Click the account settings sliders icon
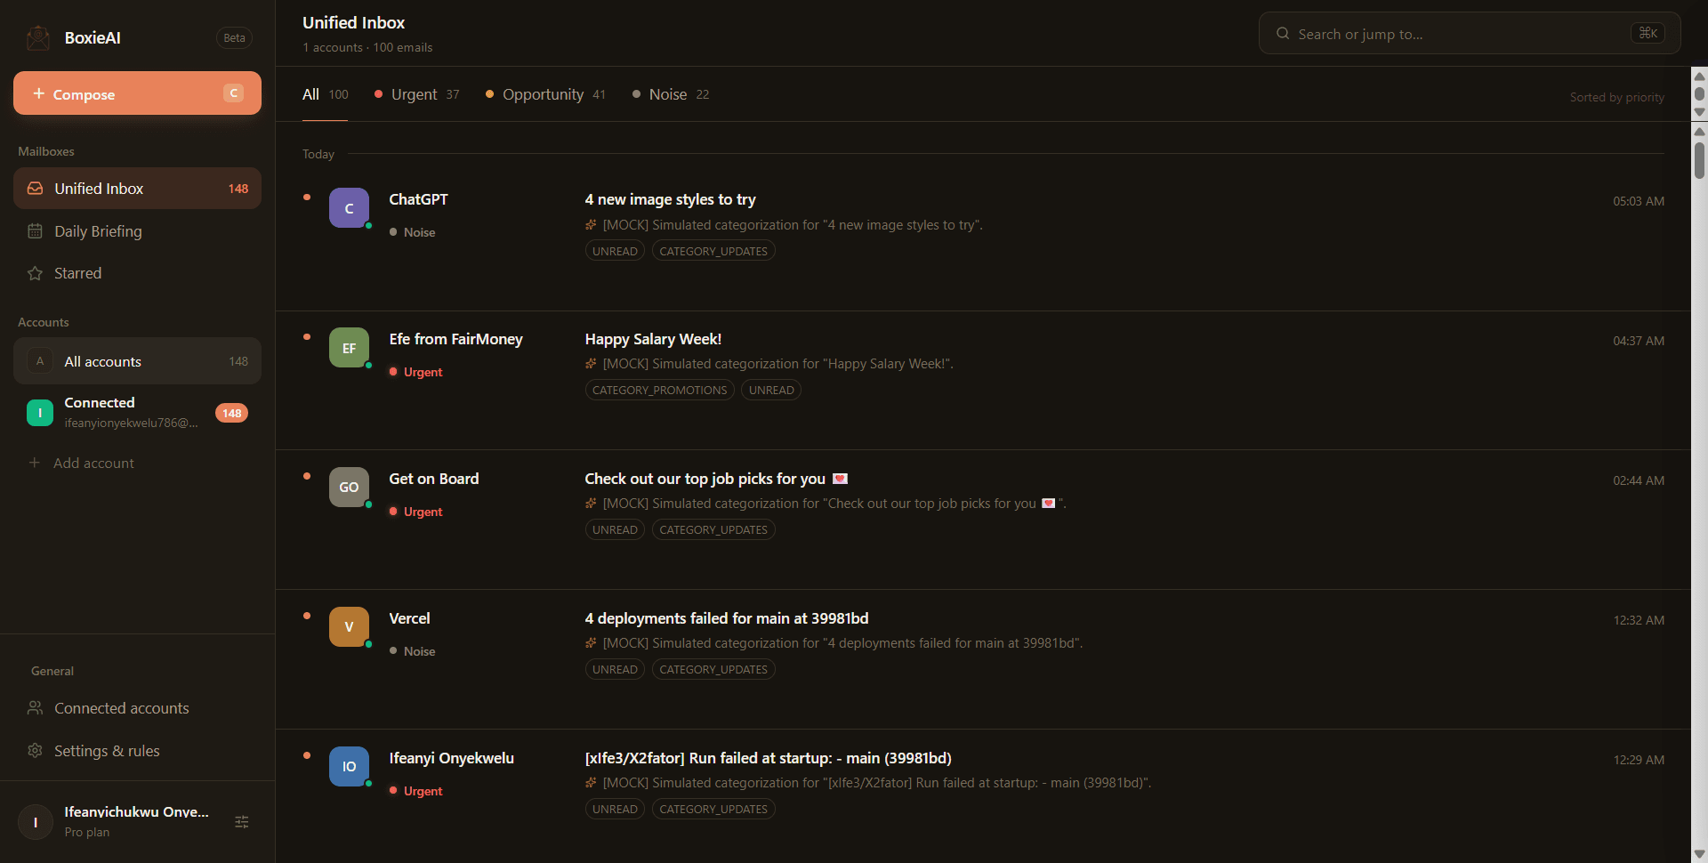Screen dimensions: 1708x863 tap(242, 822)
